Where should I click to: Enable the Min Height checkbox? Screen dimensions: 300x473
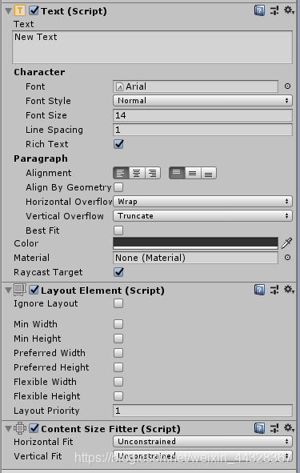tap(118, 339)
